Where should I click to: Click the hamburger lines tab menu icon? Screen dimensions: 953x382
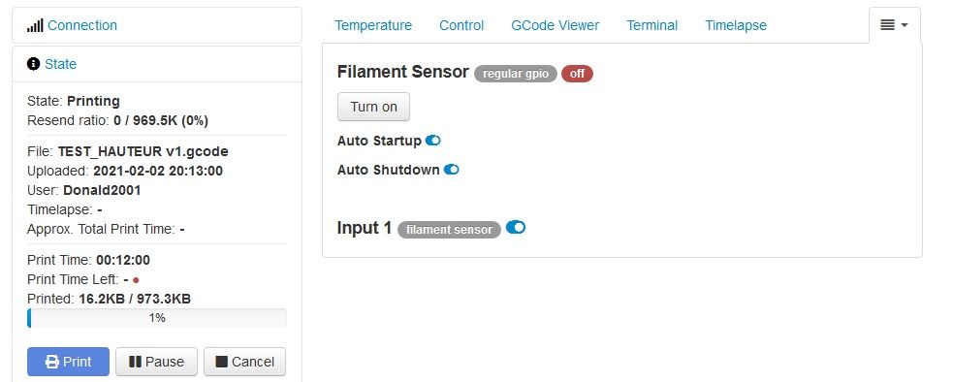[887, 25]
